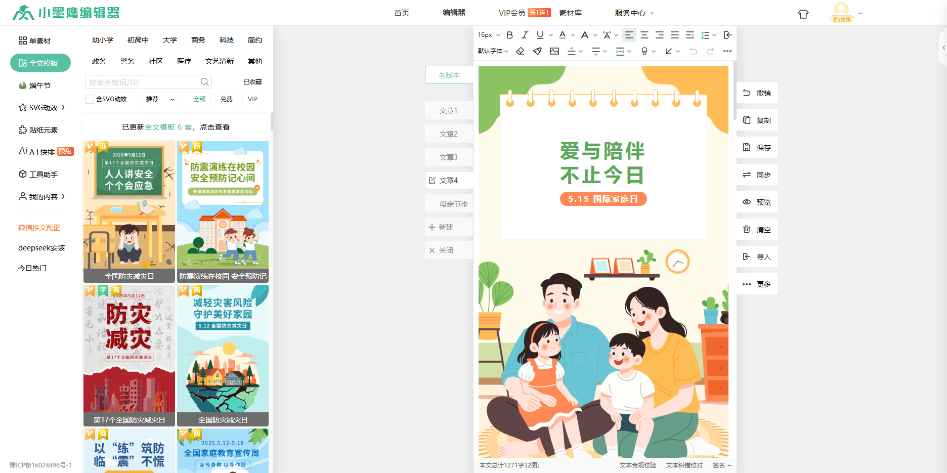The image size is (947, 473).
Task: Insert an image via toolbar icon
Action: (x=554, y=51)
